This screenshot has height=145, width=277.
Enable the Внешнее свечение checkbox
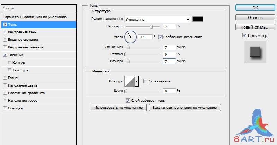[x=5, y=40]
